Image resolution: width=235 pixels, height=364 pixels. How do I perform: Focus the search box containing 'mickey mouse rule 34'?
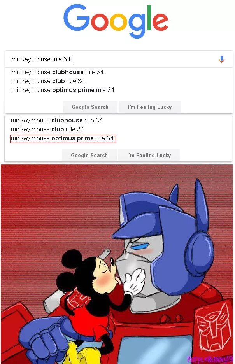[x=119, y=59]
